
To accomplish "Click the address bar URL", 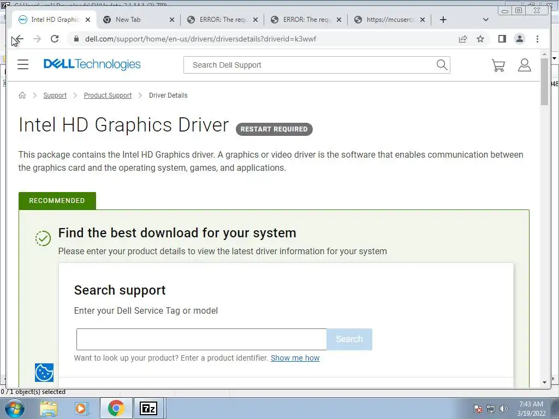I will (200, 39).
